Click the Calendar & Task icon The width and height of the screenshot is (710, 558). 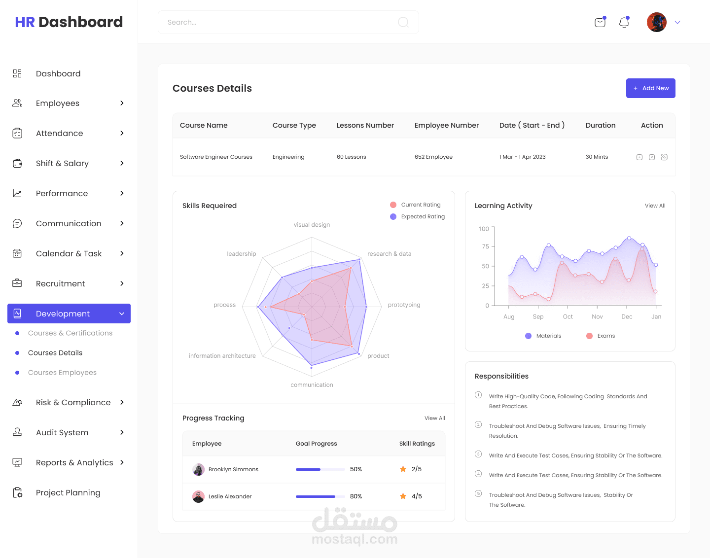tap(17, 253)
